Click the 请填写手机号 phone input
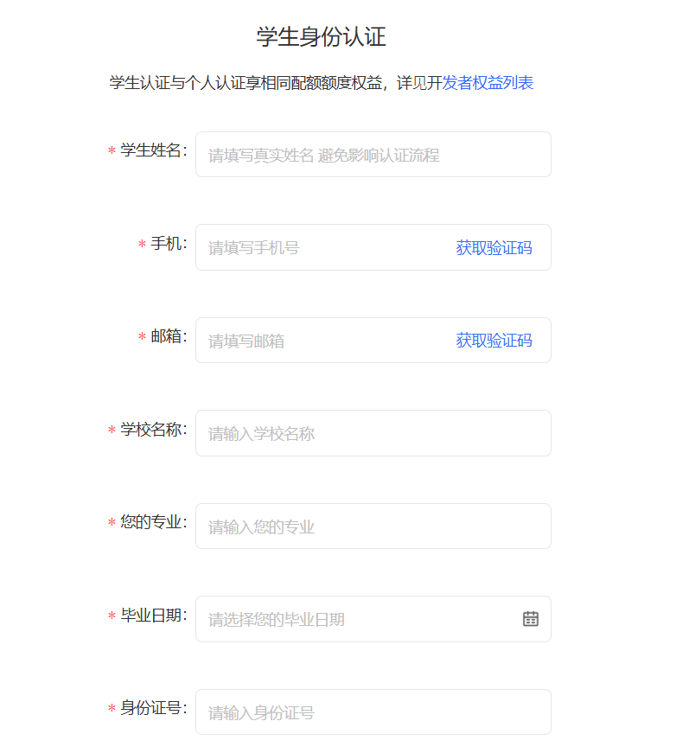 (322, 247)
